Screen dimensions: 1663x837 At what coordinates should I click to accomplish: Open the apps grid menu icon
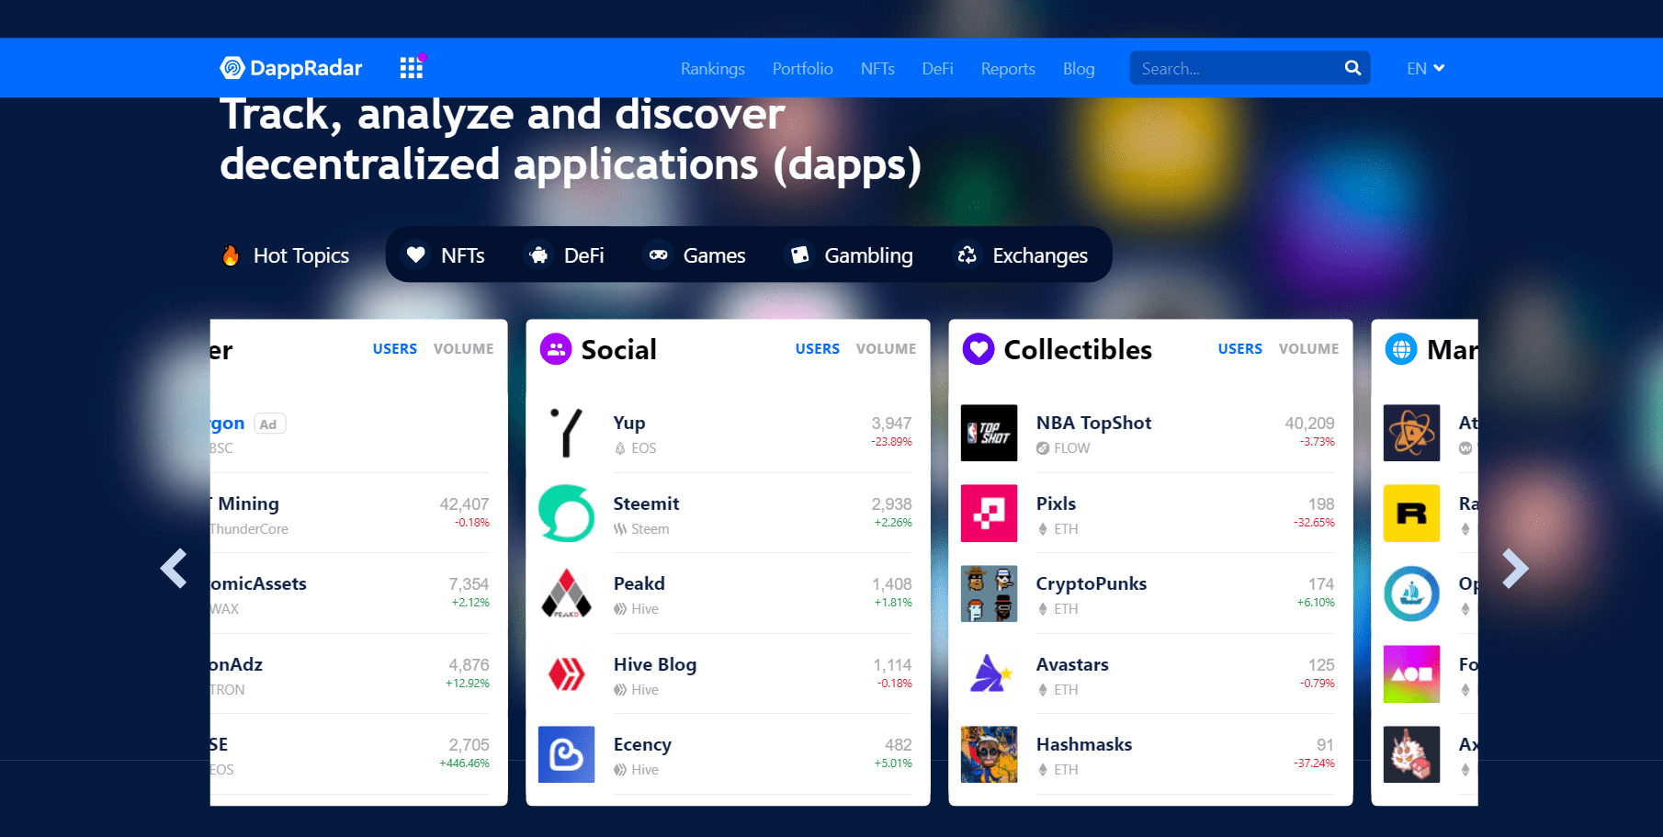point(412,67)
